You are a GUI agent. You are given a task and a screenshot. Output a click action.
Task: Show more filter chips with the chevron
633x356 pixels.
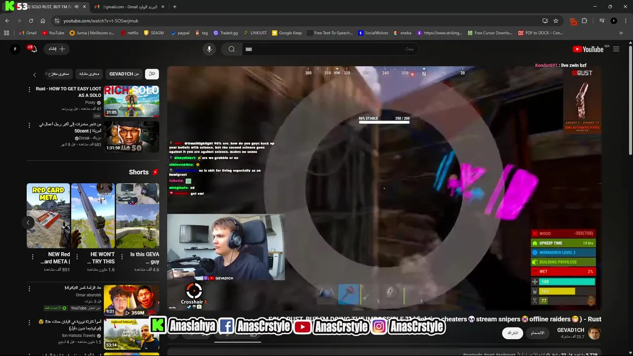pos(35,74)
